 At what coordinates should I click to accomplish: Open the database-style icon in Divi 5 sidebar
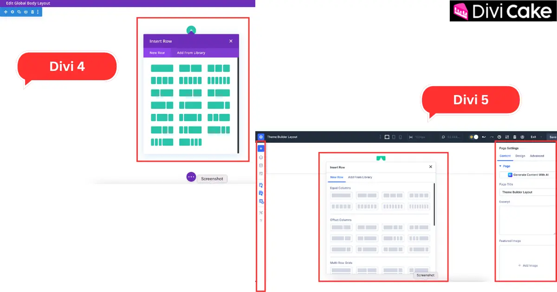tap(261, 165)
